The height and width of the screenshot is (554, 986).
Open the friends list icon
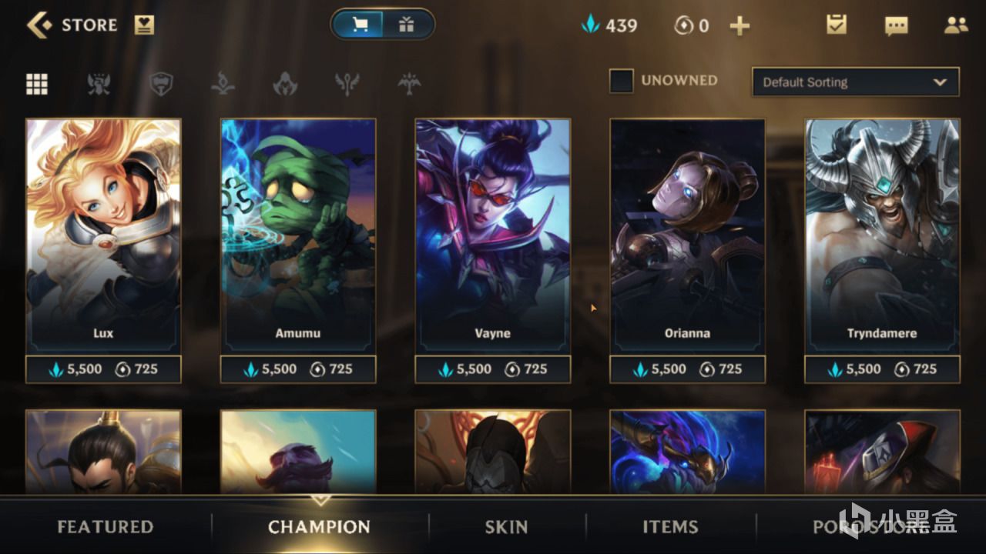pyautogui.click(x=956, y=25)
